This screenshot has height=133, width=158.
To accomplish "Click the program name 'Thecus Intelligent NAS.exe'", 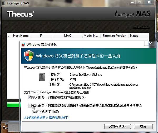I will [86, 75].
